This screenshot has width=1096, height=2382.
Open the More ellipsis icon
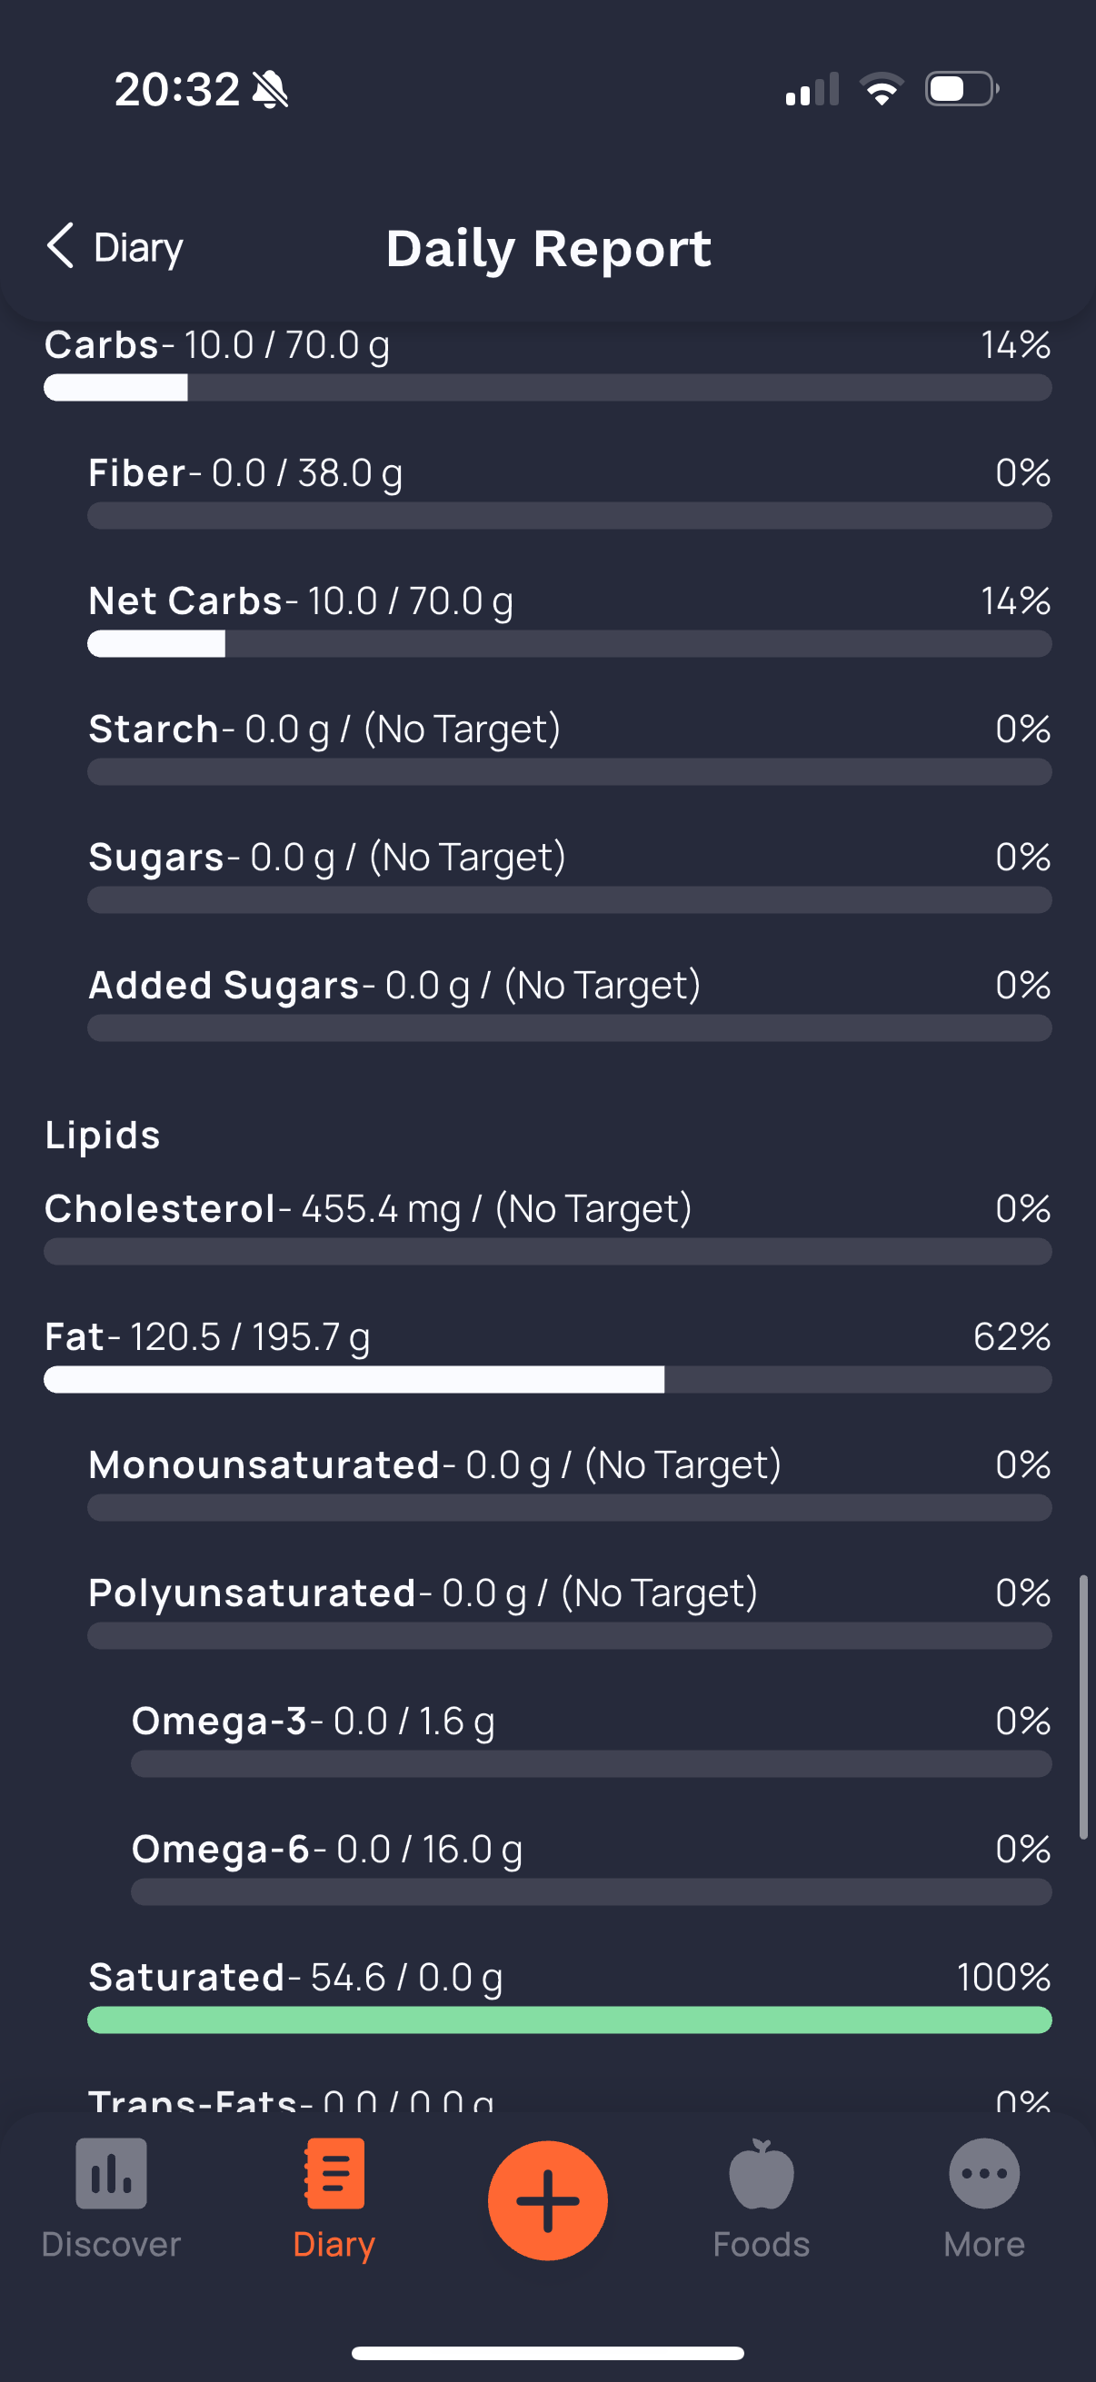(984, 2174)
